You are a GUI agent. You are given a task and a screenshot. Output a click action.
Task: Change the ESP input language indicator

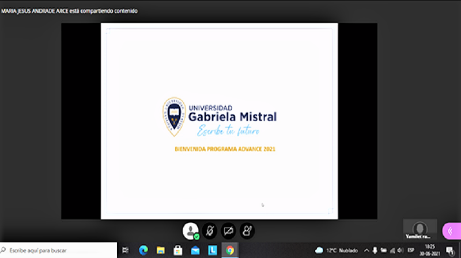point(411,250)
